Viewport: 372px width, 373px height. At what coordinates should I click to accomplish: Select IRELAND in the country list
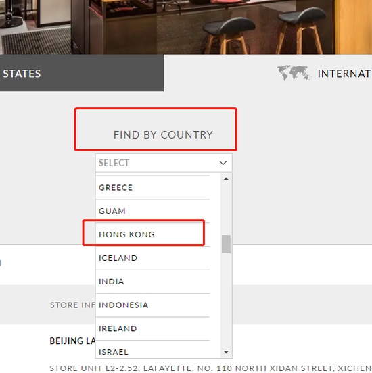[152, 328]
